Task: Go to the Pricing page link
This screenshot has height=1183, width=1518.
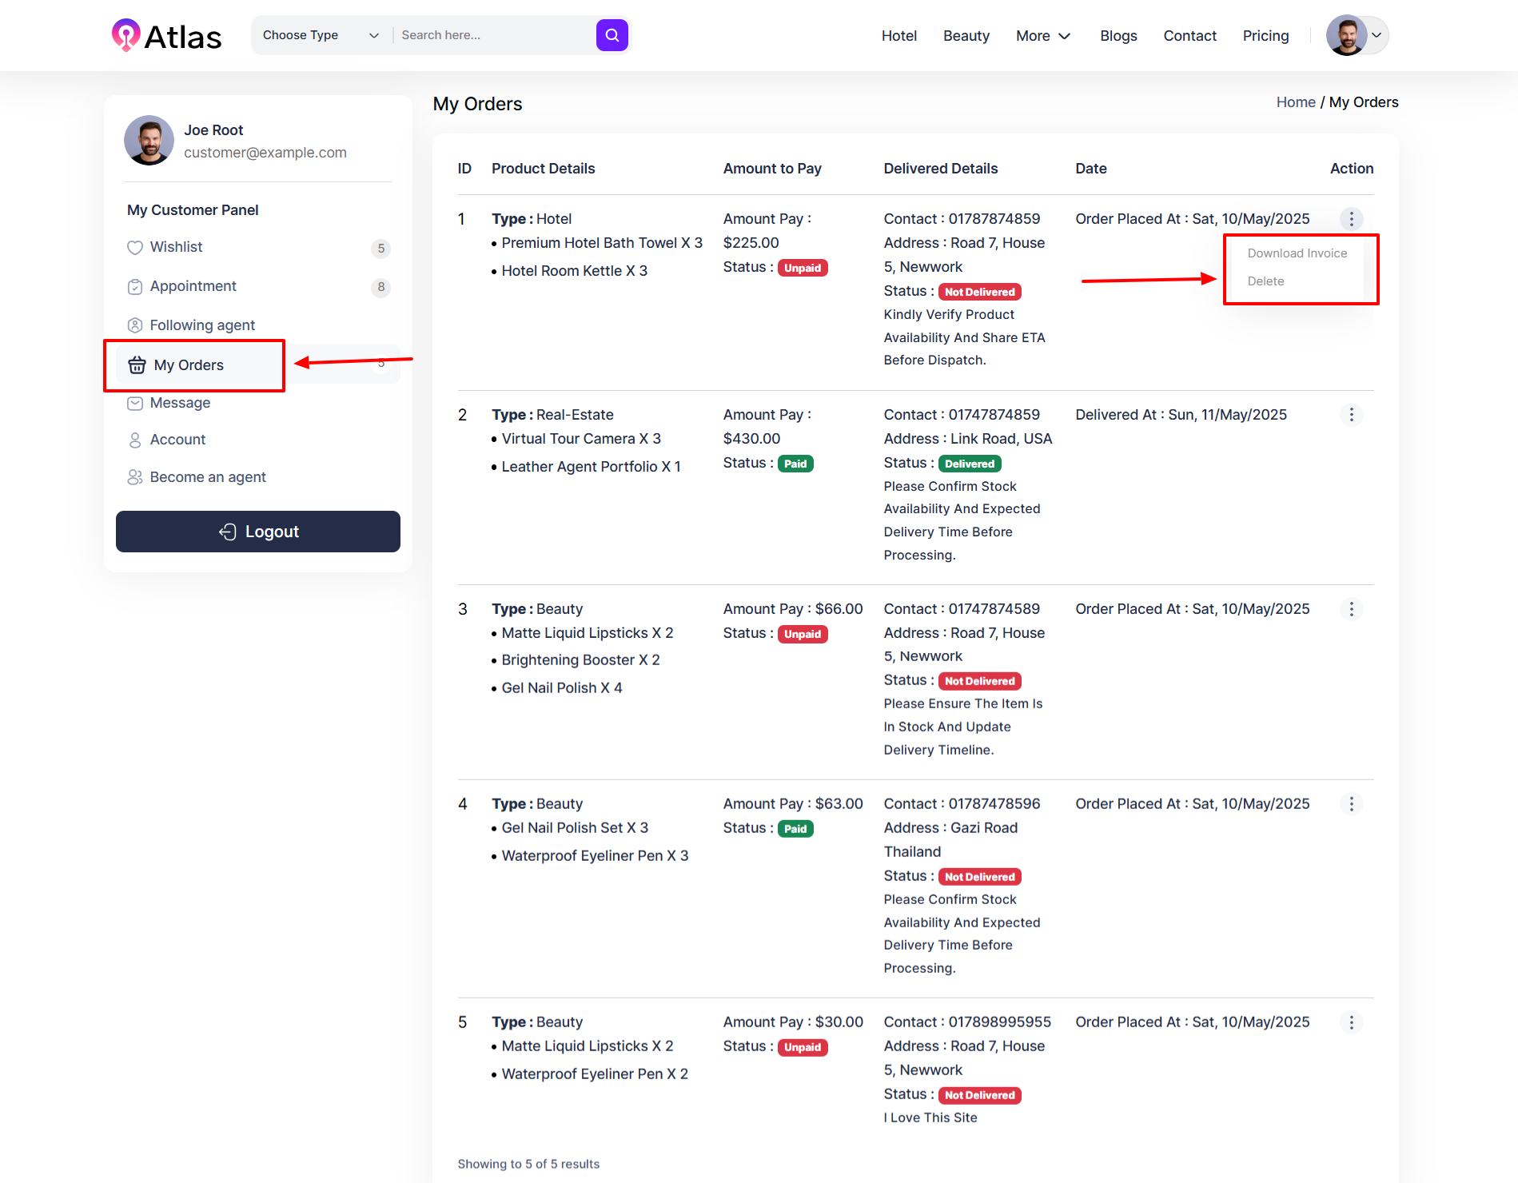Action: pyautogui.click(x=1265, y=36)
